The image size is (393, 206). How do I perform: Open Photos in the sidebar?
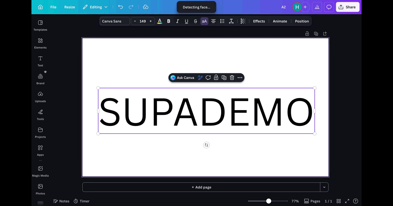click(40, 189)
